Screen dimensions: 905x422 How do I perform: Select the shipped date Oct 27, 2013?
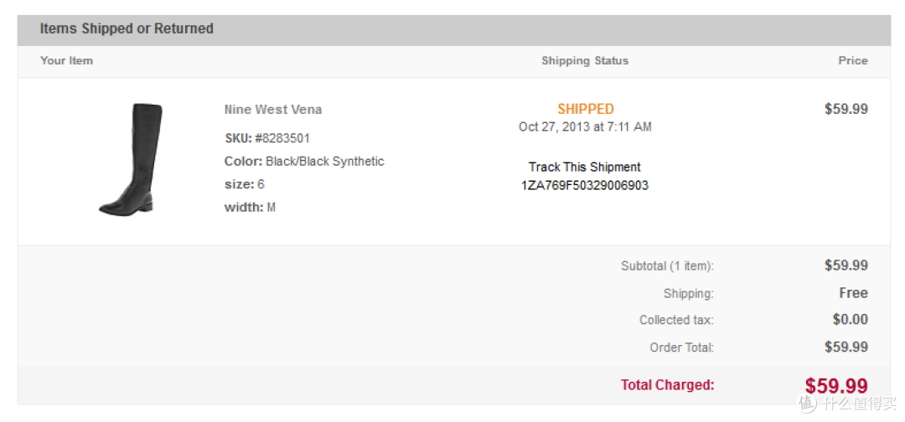click(552, 126)
